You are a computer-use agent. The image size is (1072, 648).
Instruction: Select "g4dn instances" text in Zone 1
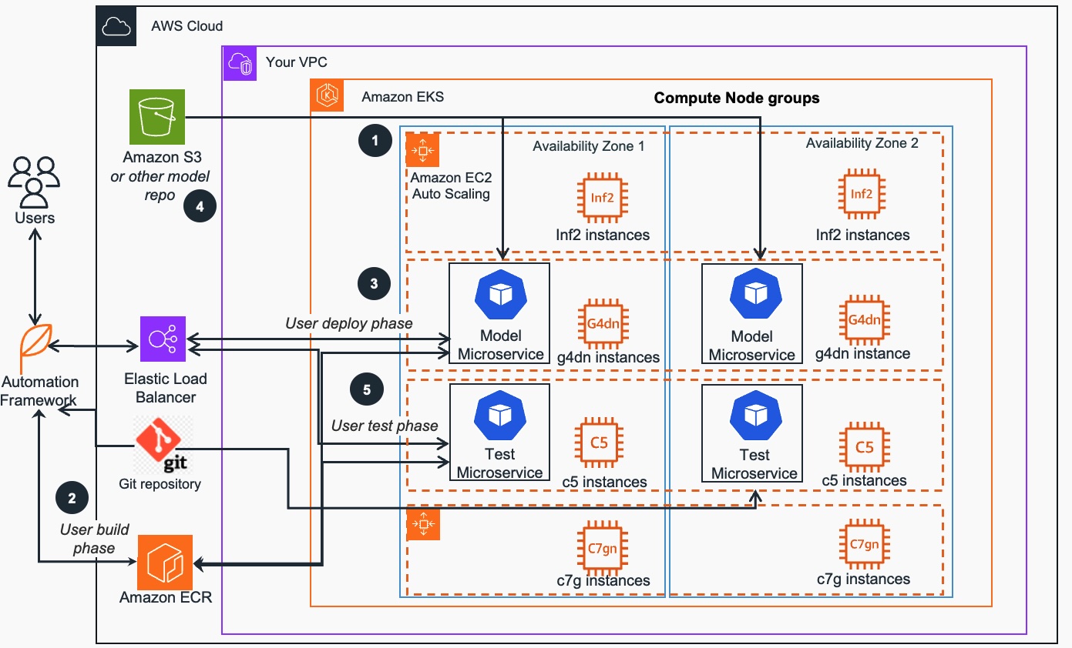tap(608, 357)
